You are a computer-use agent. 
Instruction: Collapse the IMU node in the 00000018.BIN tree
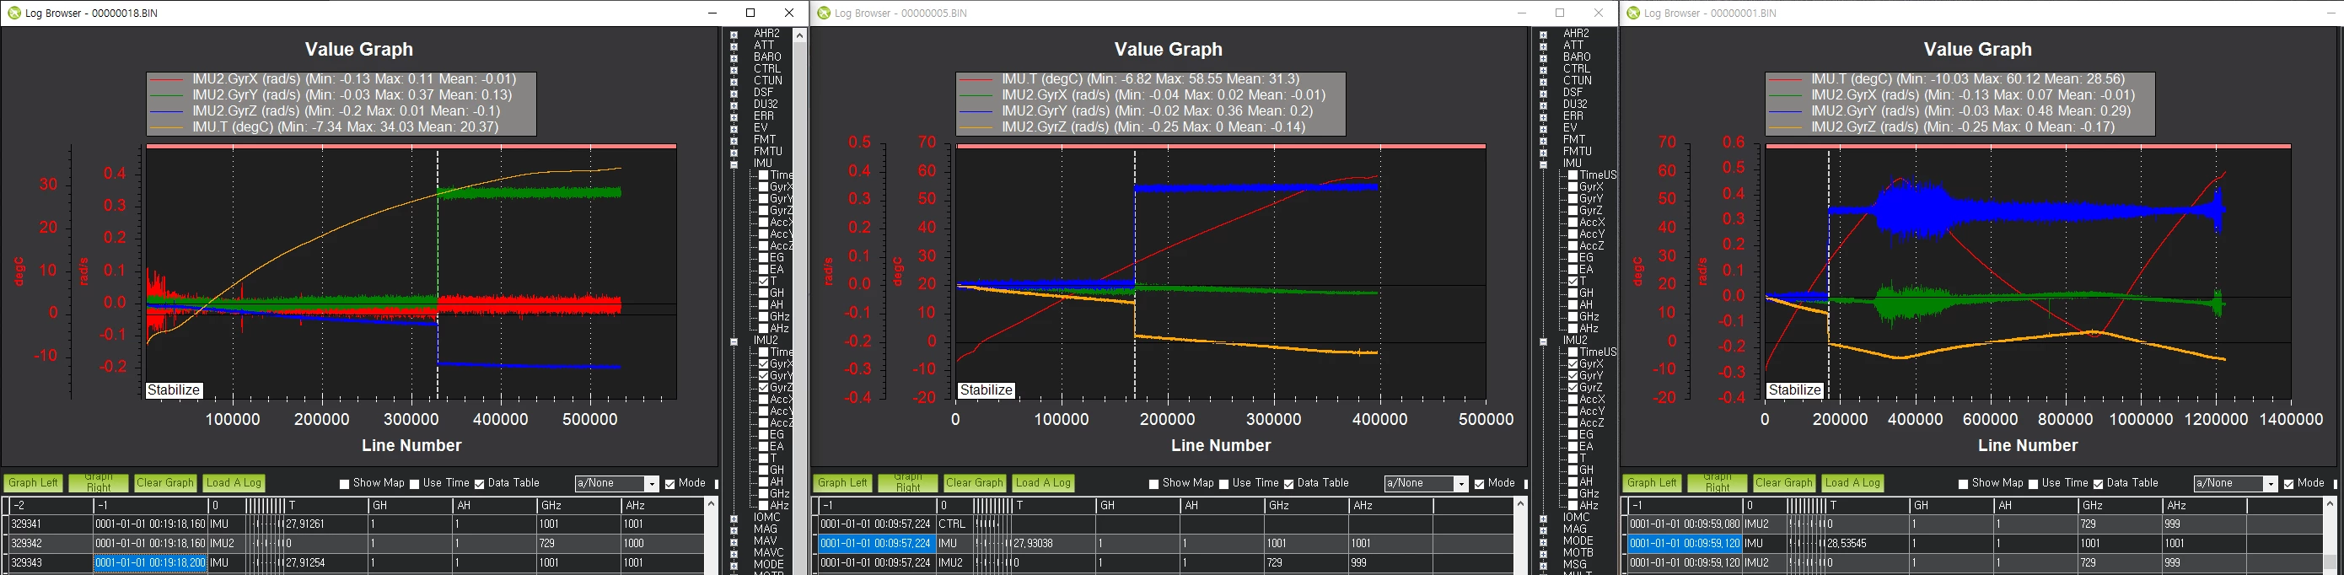tap(734, 164)
